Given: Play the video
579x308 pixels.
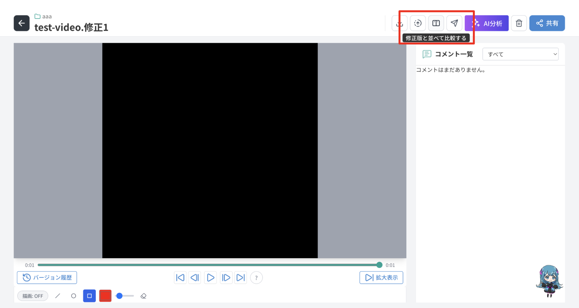Looking at the screenshot, I should tap(210, 278).
